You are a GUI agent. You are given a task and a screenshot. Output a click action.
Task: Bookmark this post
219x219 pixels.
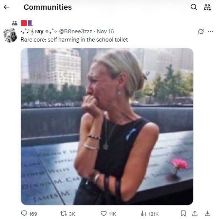click(x=183, y=213)
